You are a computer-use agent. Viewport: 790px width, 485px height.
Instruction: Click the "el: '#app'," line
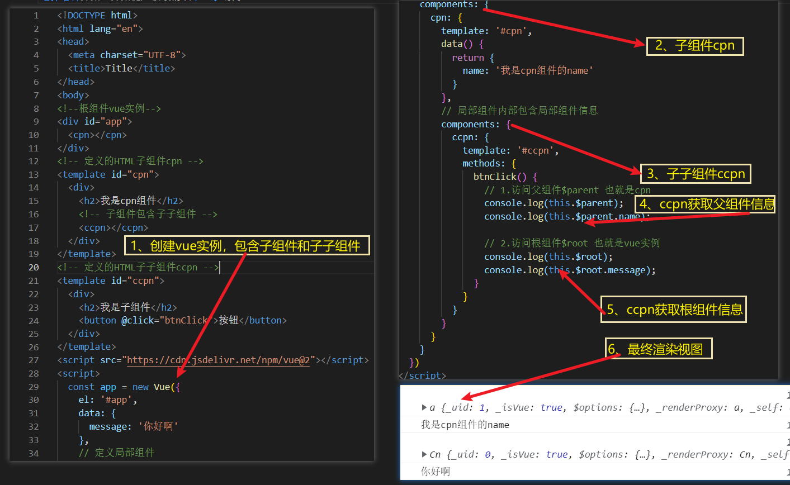[108, 400]
